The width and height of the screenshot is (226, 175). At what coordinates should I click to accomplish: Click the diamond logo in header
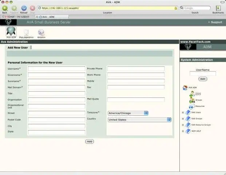(x=8, y=22)
